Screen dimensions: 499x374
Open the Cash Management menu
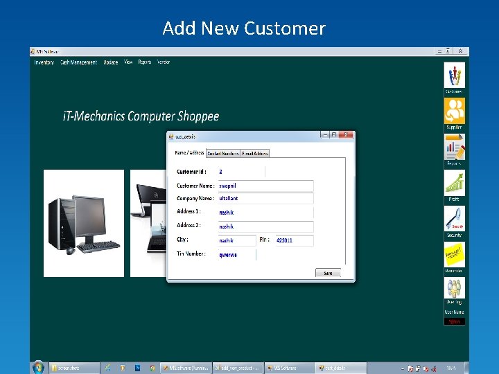[78, 62]
